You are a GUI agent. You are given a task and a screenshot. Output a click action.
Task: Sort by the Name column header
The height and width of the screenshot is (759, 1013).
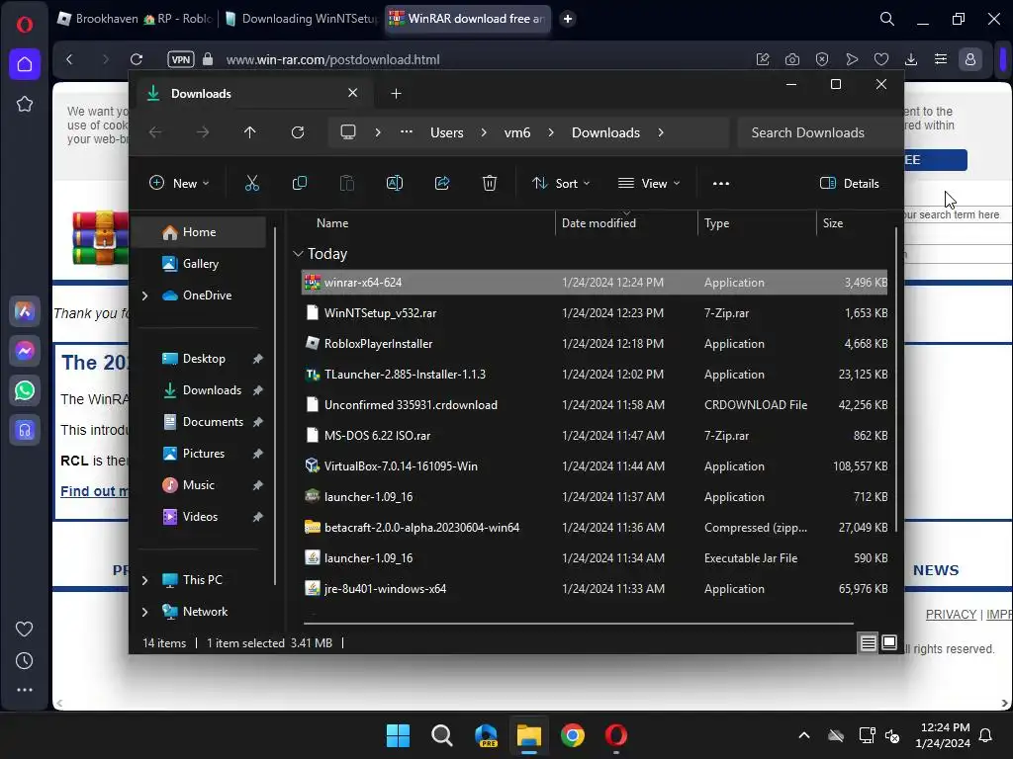332,223
